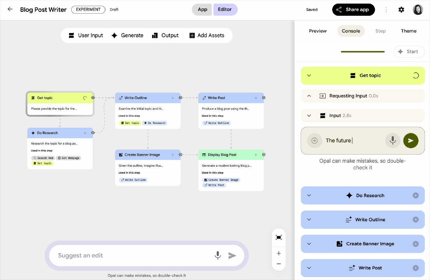The width and height of the screenshot is (430, 280).
Task: Run the Do Research step play button
Action: pos(416,195)
